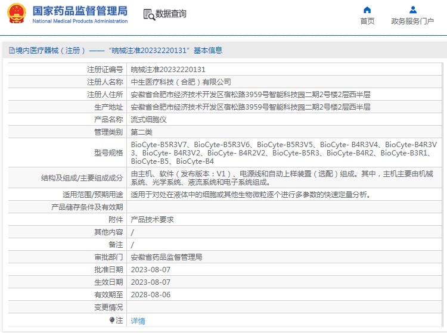Open the 详情 link

pyautogui.click(x=138, y=320)
